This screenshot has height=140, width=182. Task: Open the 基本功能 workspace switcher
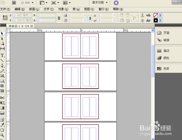click(100, 3)
